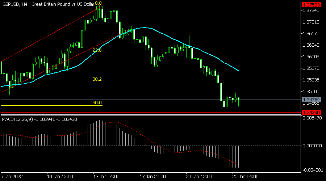This screenshot has width=326, height=181.
Task: Click the 25 Jan 04:00 time label
Action: tap(246, 177)
